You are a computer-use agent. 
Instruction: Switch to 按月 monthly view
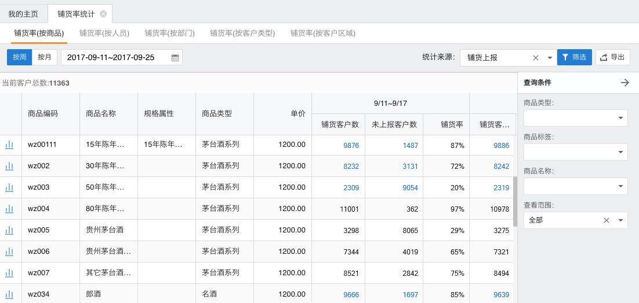[x=45, y=57]
